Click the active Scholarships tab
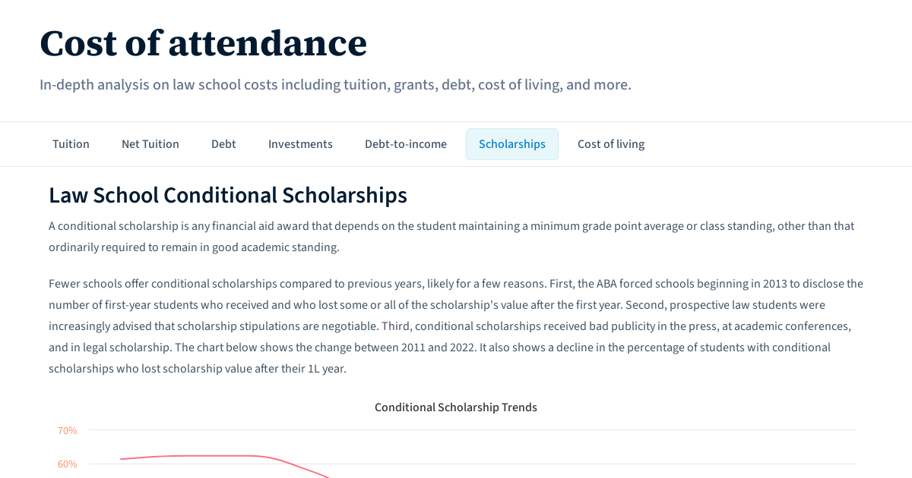 (512, 144)
